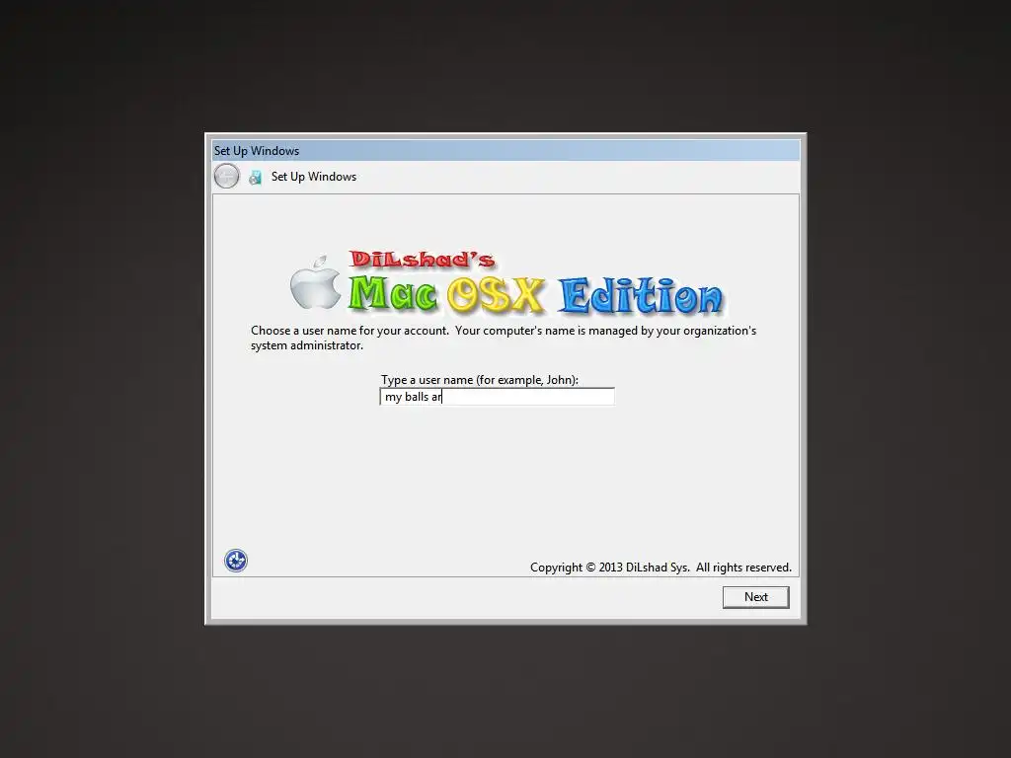This screenshot has width=1011, height=758.
Task: Click the round back arrow button
Action: pyautogui.click(x=226, y=176)
